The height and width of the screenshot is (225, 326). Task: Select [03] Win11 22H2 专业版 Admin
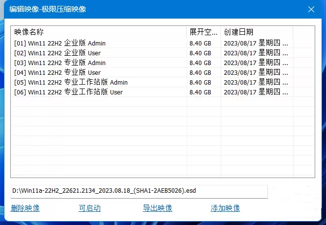click(60, 63)
